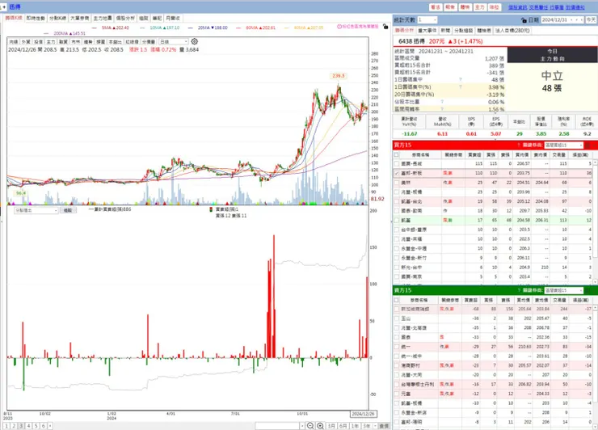Click the pink info icon above the chart
Image resolution: width=598 pixels, height=430 pixels.
(x=339, y=27)
